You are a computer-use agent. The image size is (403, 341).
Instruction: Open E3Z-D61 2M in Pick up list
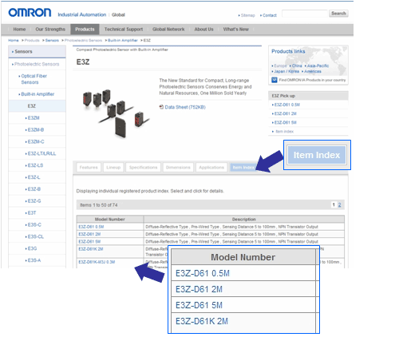(x=285, y=113)
